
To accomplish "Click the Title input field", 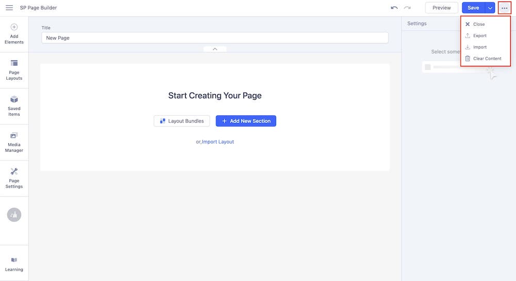I will click(x=215, y=38).
